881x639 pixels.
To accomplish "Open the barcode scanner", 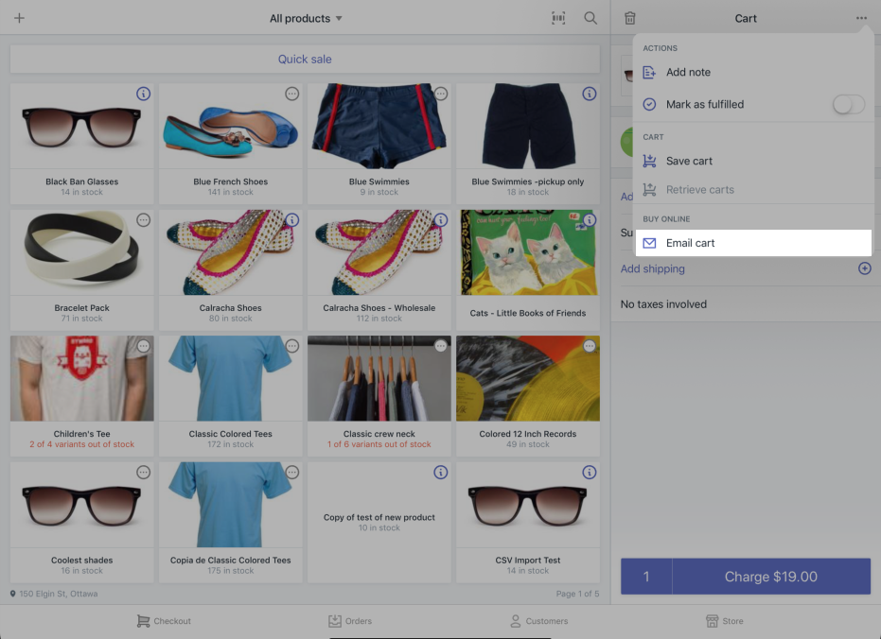I will click(558, 18).
